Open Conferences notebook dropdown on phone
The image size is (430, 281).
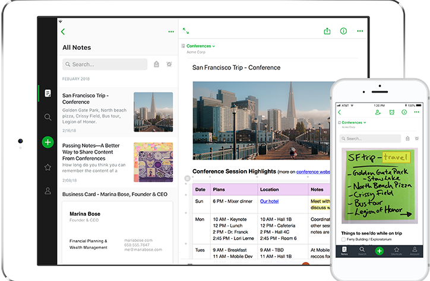[354, 123]
